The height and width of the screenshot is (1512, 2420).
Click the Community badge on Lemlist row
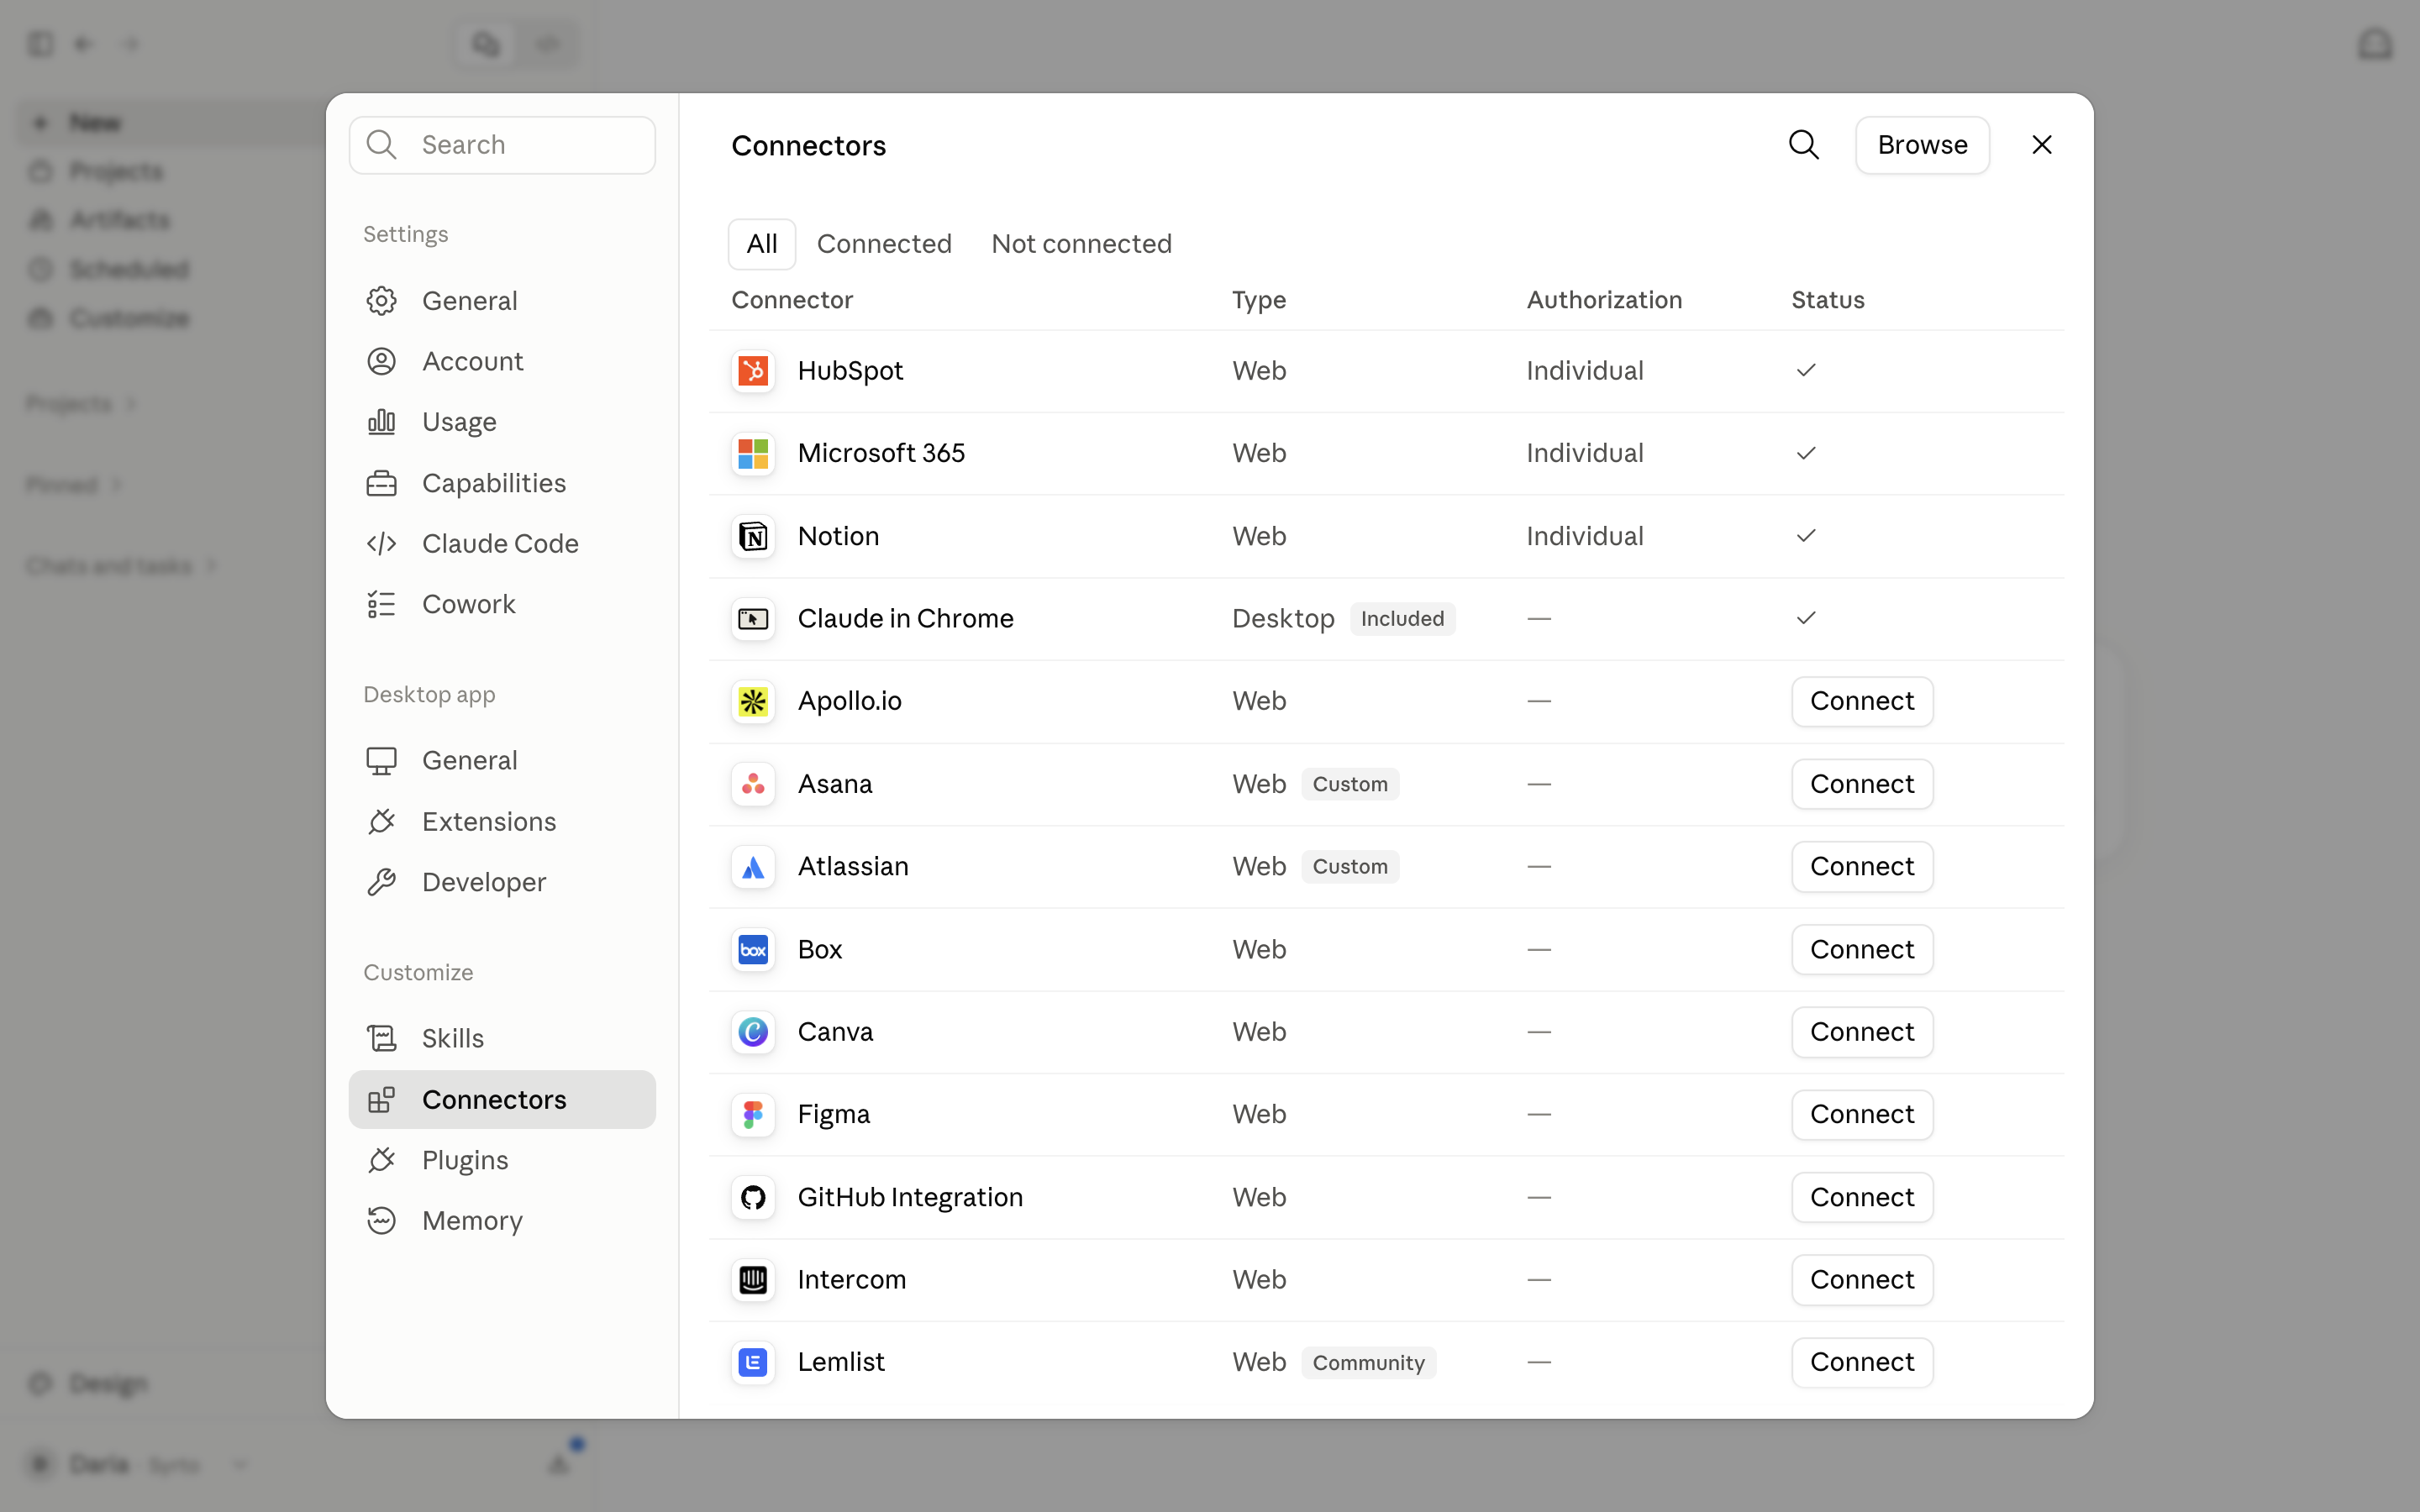(1368, 1362)
